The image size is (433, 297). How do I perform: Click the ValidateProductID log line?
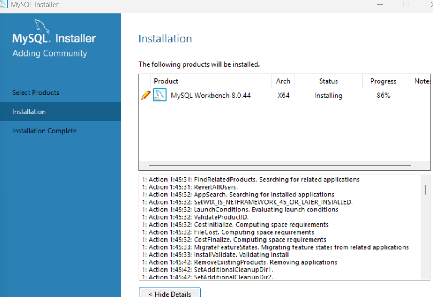coord(195,217)
